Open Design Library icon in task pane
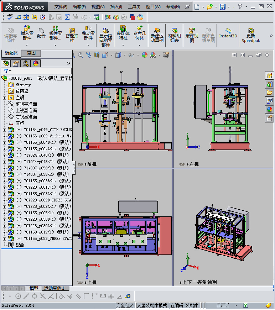 [269, 84]
